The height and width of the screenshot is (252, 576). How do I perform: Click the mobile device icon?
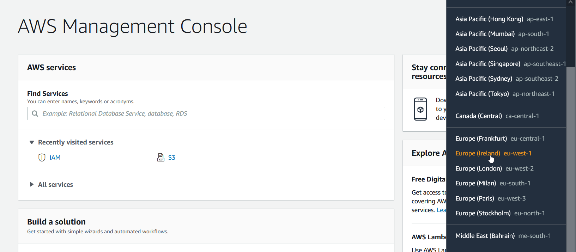(x=420, y=109)
